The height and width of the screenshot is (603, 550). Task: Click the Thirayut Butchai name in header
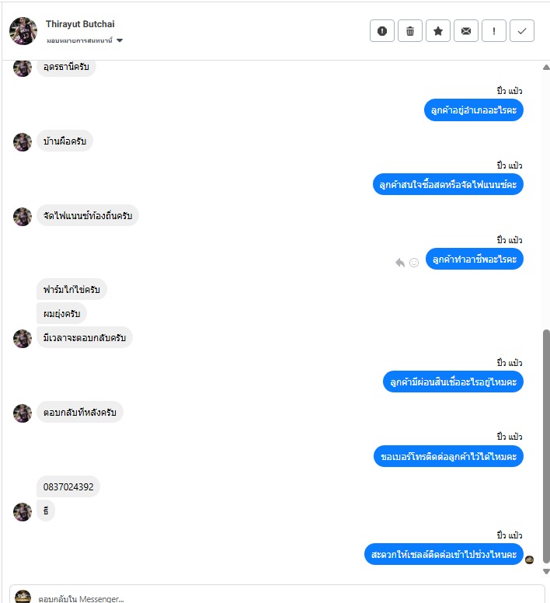point(80,24)
